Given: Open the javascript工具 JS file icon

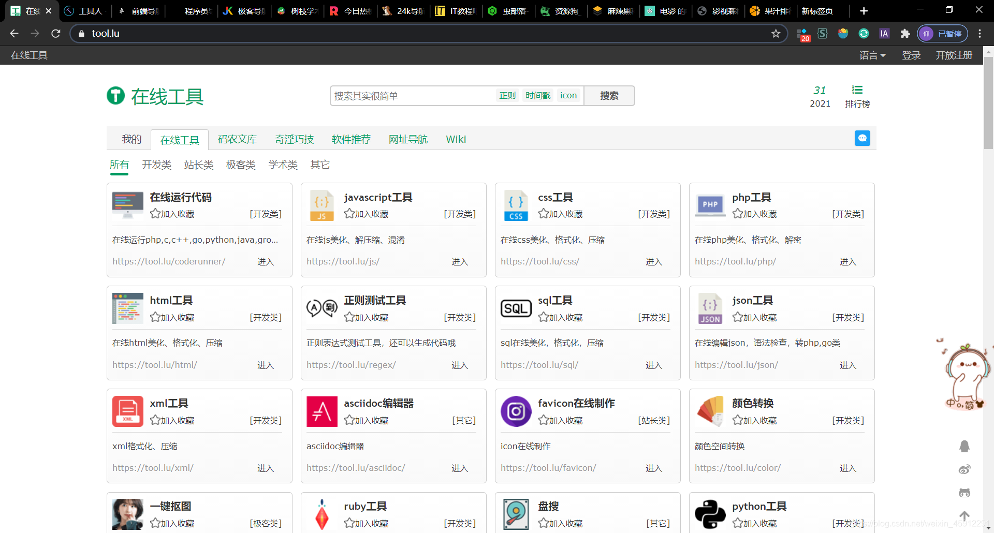Looking at the screenshot, I should [321, 205].
